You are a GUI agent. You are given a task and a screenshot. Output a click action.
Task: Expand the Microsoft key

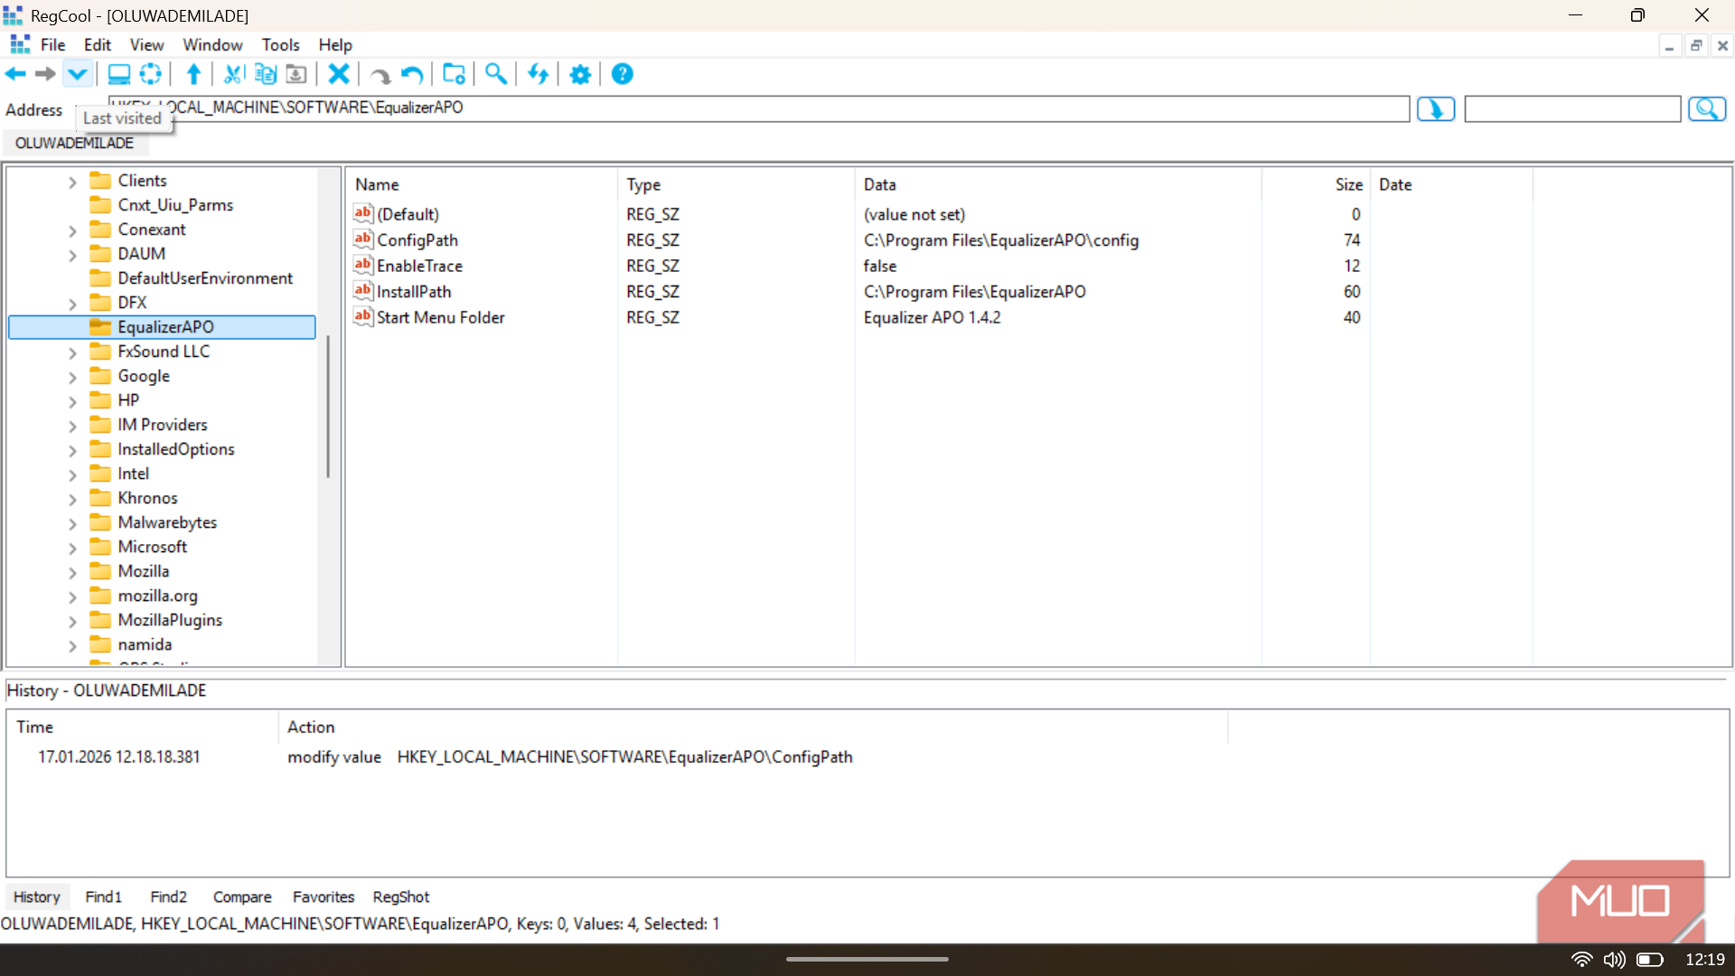72,548
